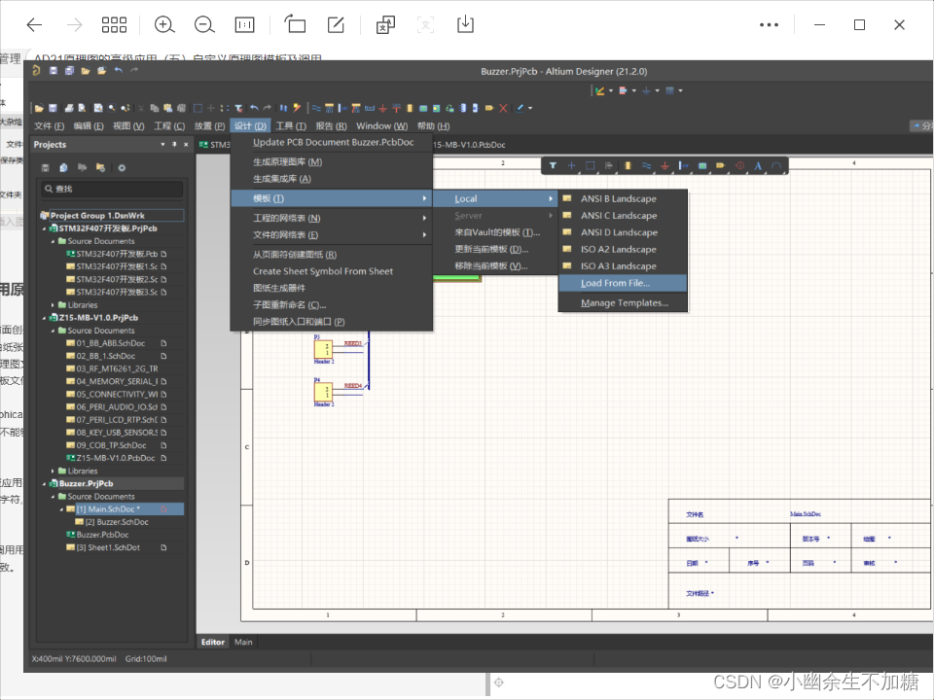
Task: Click the Projects panel settings gear icon
Action: [x=122, y=168]
